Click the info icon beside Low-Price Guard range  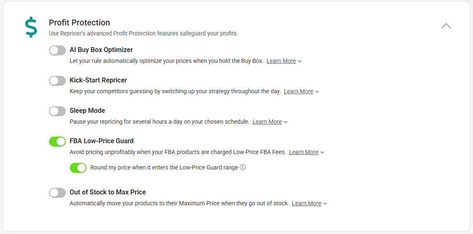click(x=243, y=167)
